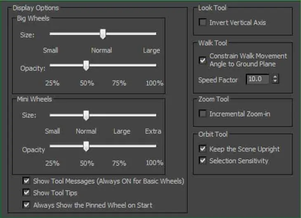Disable the Show Tool Tips checkbox
This screenshot has height=218, width=301.
tap(26, 192)
